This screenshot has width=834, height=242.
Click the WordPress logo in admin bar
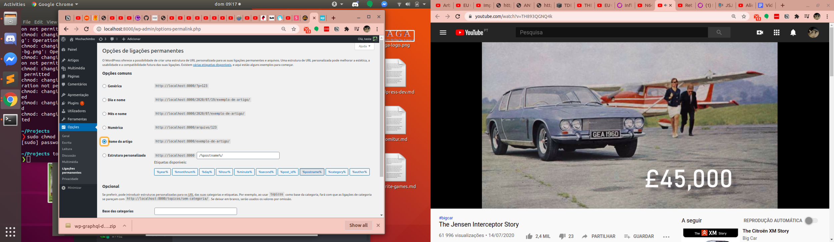(63, 39)
